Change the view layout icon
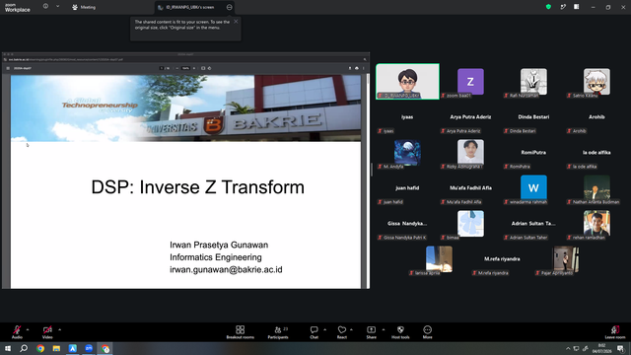 pos(576,7)
